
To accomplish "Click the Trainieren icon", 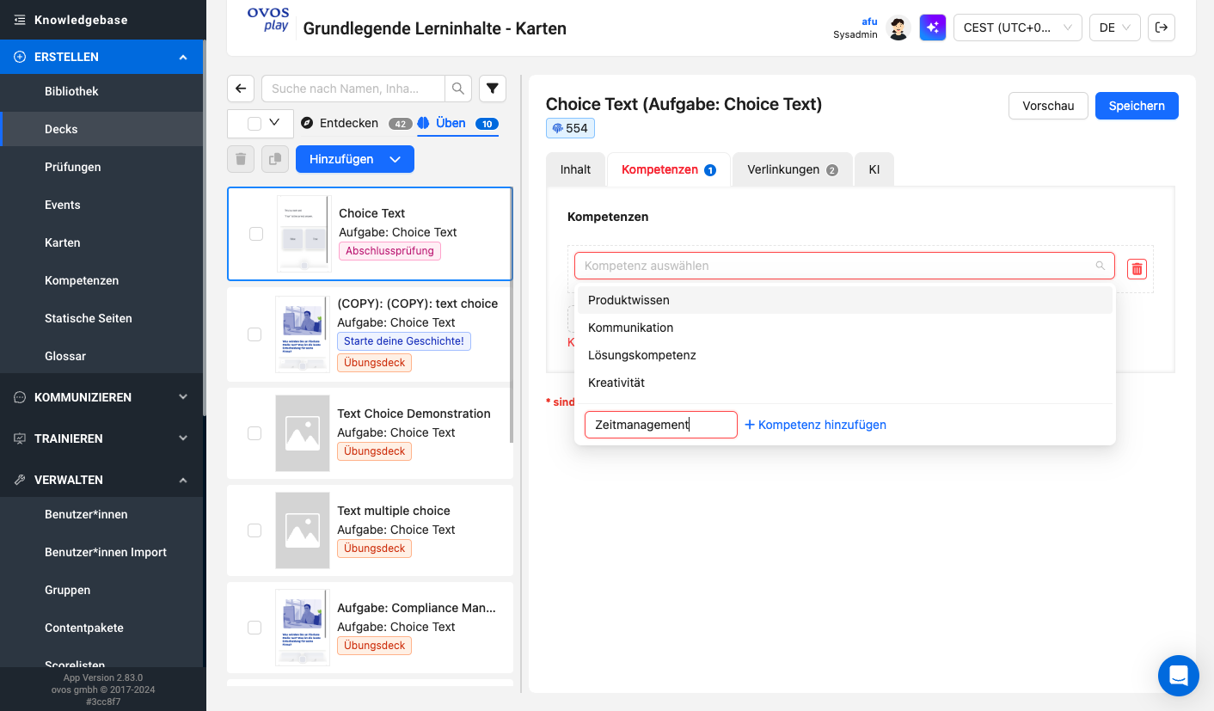I will click(20, 438).
